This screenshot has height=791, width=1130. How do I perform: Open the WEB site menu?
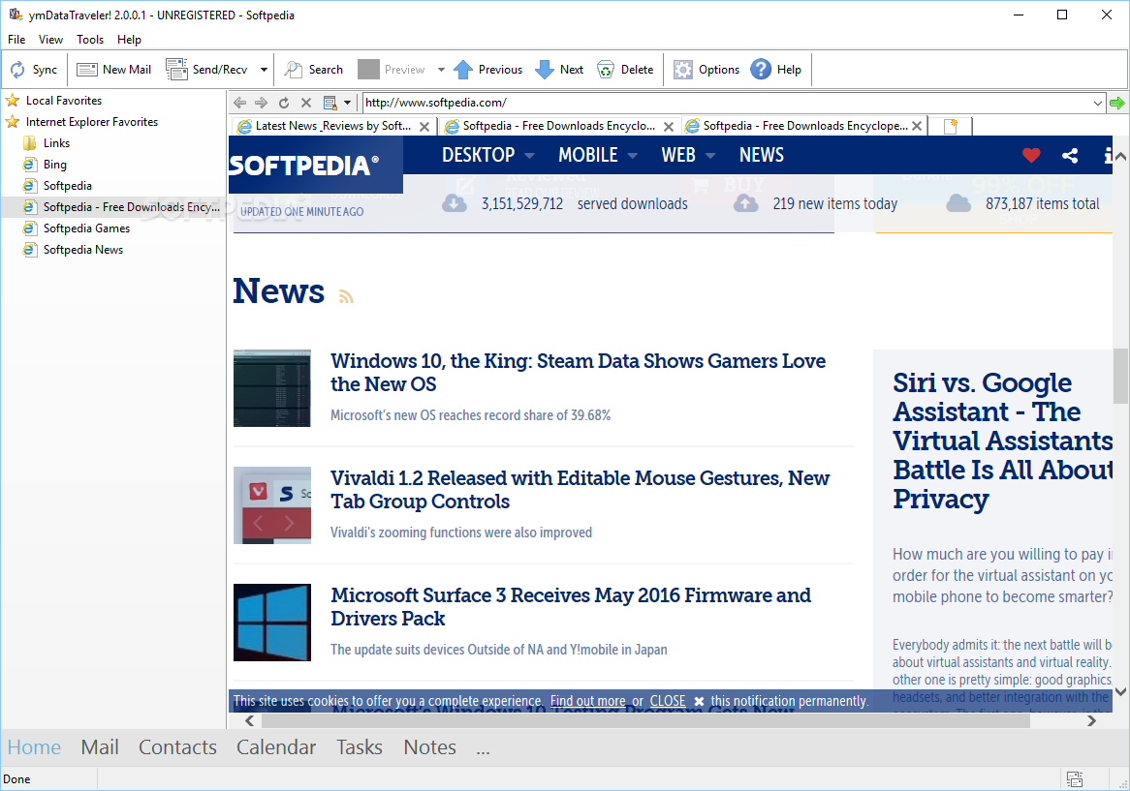[688, 155]
